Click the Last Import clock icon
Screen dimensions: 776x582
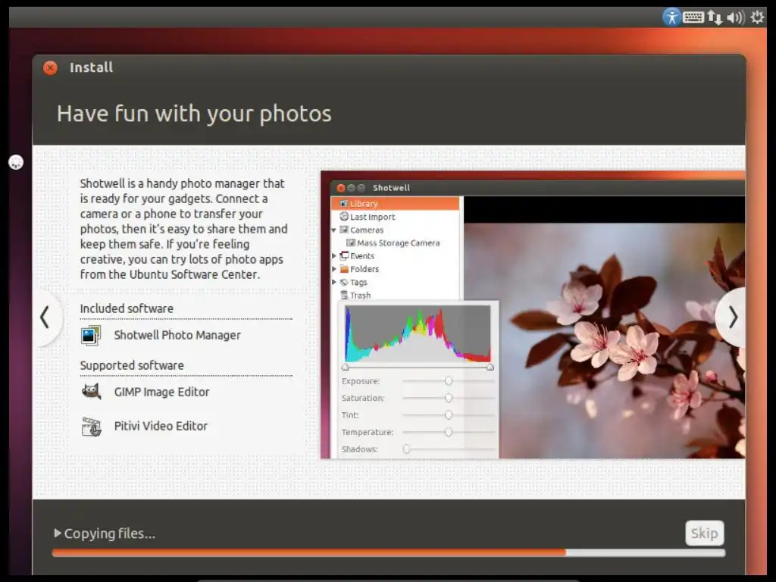(x=344, y=216)
